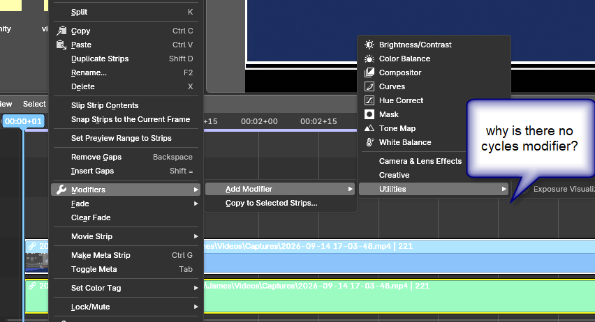Screen dimensions: 595x322
Task: Expand the Fade submenu arrow
Action: pos(196,204)
